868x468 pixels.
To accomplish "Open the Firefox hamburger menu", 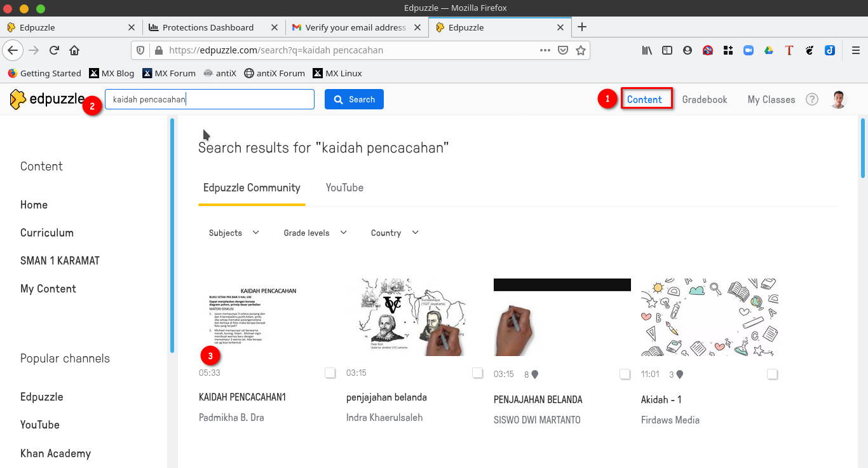I will 856,50.
